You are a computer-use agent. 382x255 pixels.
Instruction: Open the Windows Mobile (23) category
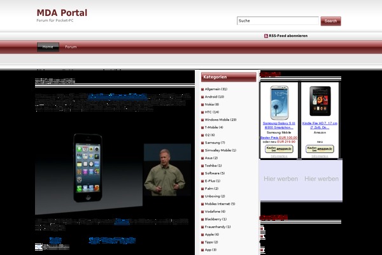click(x=220, y=120)
